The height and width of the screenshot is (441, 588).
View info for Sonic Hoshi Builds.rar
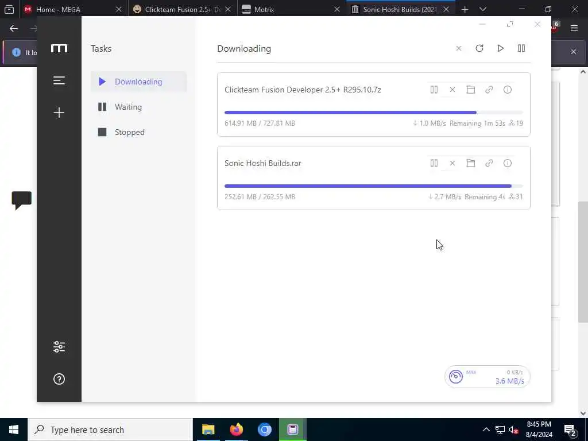[508, 163]
